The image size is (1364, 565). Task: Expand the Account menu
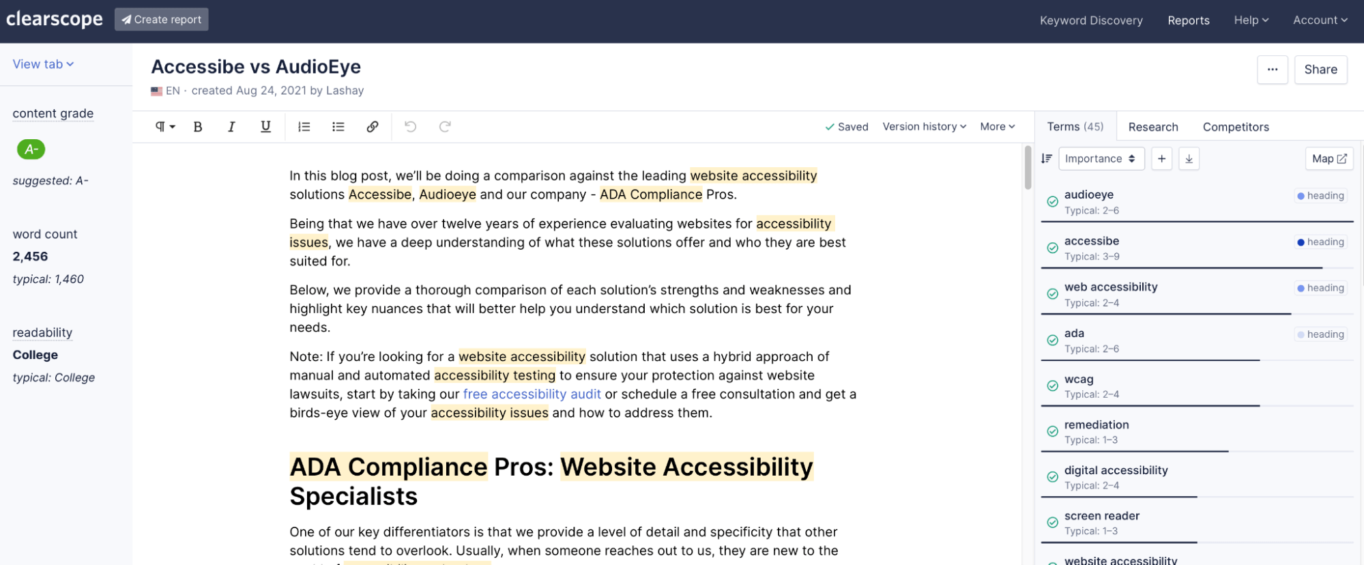(1320, 20)
